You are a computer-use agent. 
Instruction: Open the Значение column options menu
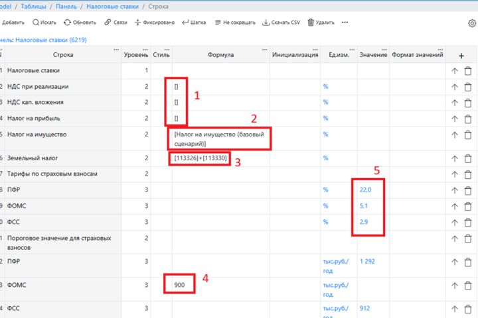(x=384, y=50)
